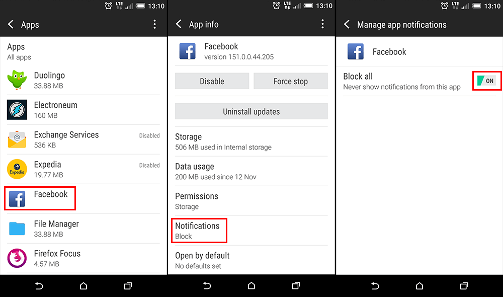Tap home button under notifications screen
This screenshot has height=297, width=503.
click(420, 286)
